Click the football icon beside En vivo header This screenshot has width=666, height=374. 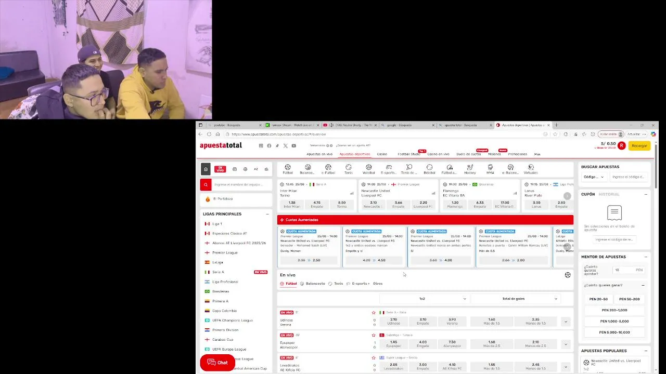[568, 275]
